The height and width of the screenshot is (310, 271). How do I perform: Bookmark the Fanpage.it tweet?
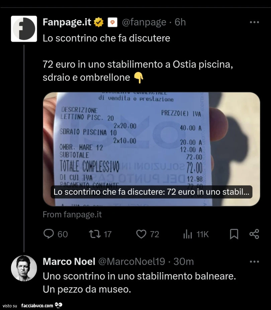point(234,234)
